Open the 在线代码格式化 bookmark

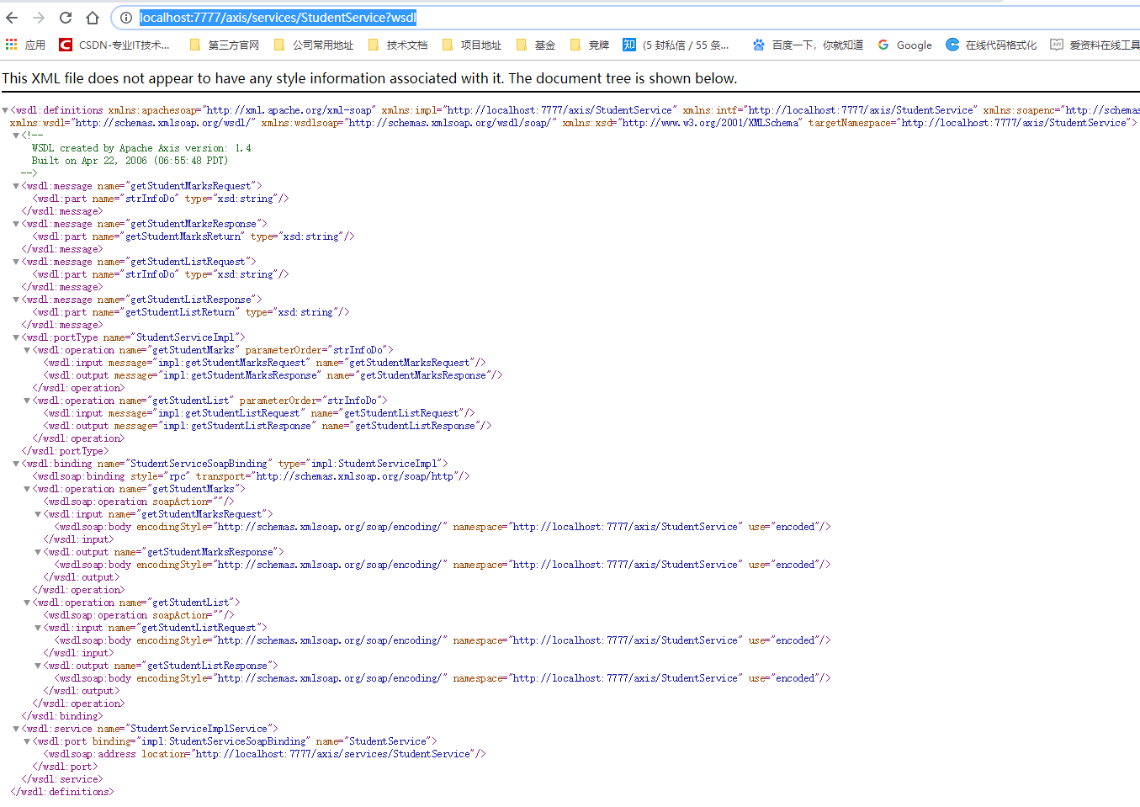click(991, 45)
